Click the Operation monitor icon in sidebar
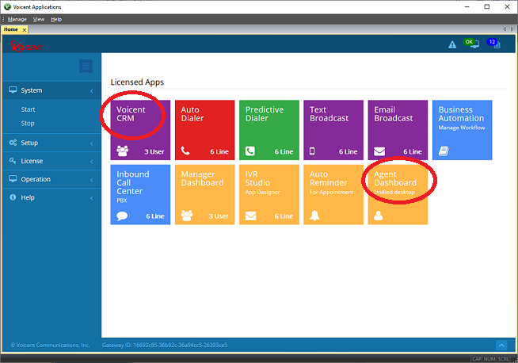The height and width of the screenshot is (363, 518). point(13,179)
